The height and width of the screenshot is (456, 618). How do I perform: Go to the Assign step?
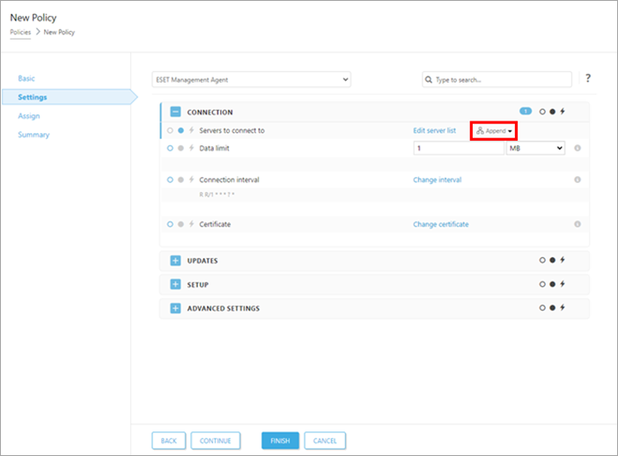[x=29, y=116]
